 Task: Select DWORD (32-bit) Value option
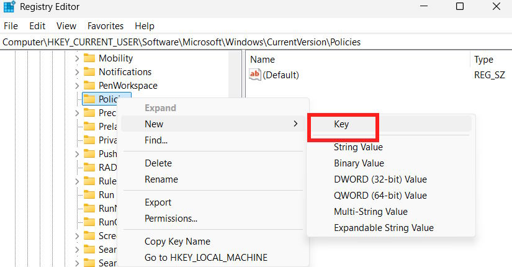(380, 179)
